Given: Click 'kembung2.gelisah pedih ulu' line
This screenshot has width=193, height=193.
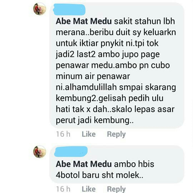Looking at the screenshot, I should coord(110,98).
